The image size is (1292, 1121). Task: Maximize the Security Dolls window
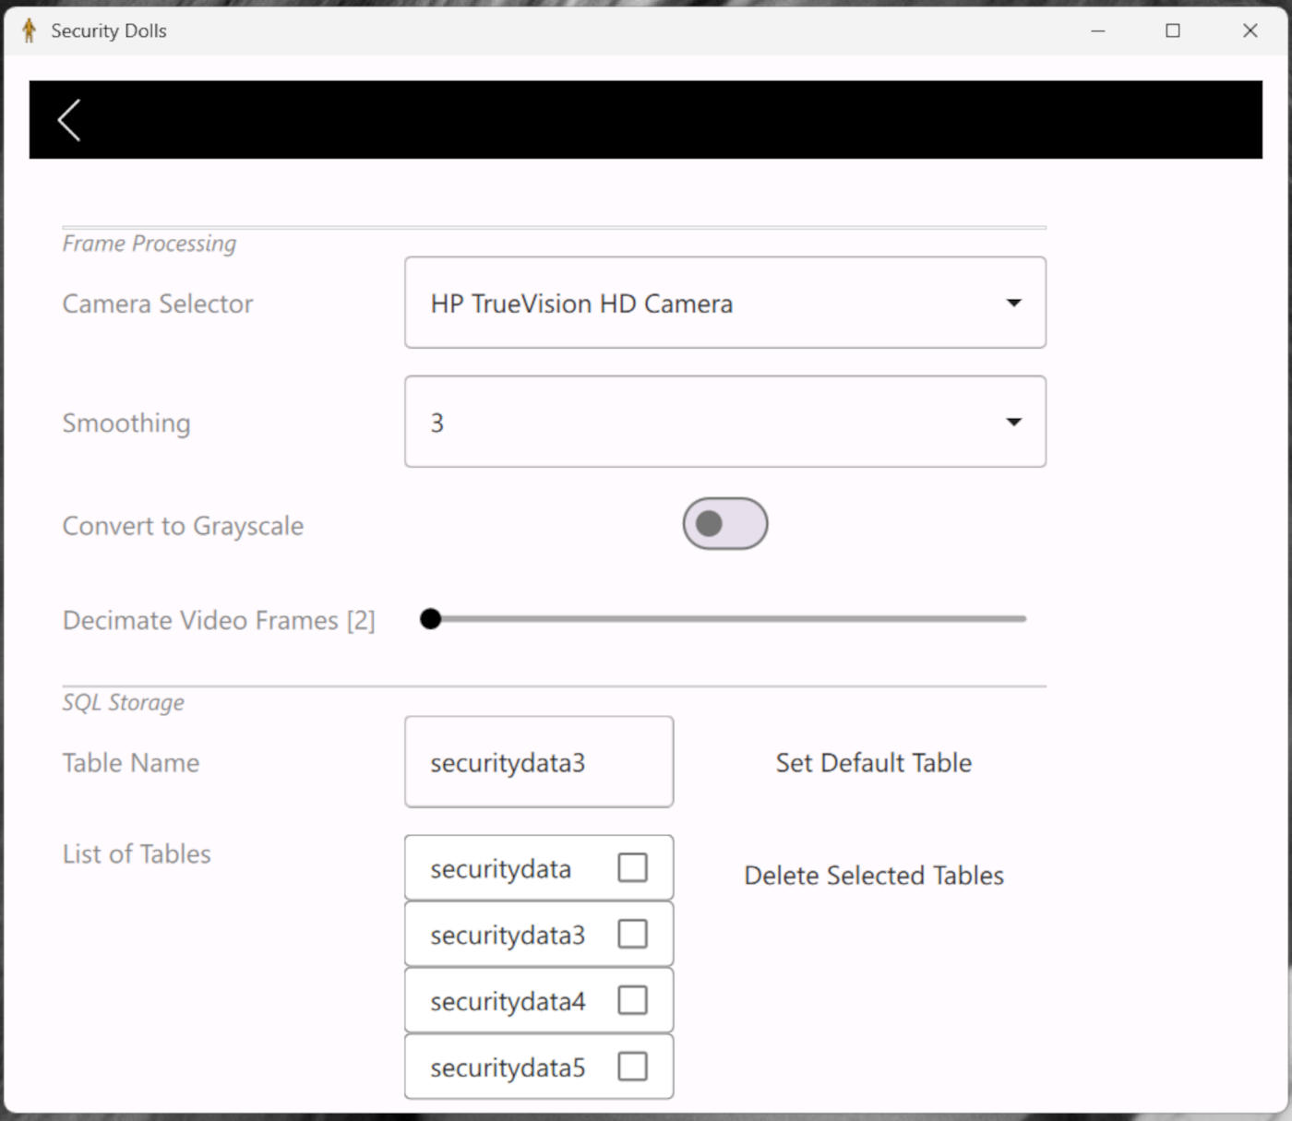tap(1172, 30)
